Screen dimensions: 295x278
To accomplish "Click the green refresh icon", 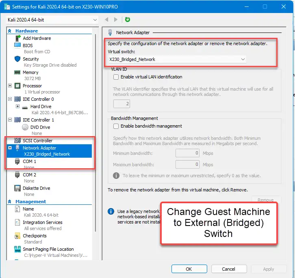I will 127,20.
